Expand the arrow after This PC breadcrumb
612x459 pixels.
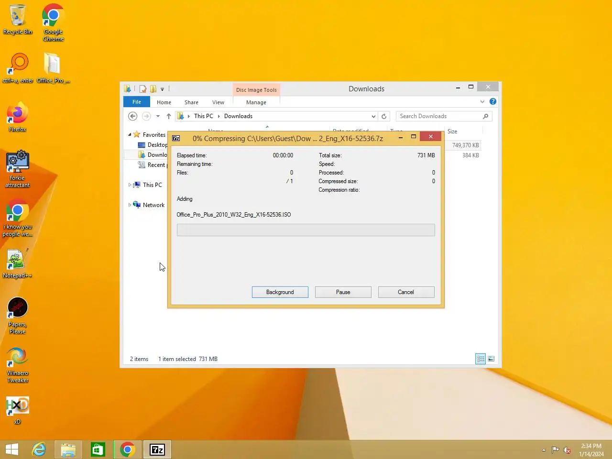pyautogui.click(x=219, y=116)
